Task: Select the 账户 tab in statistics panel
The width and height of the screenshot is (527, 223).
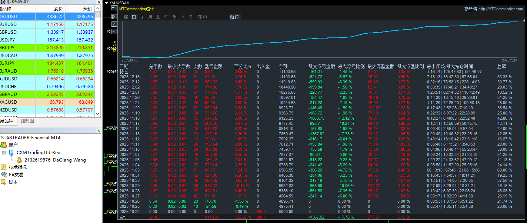Action: point(202,17)
